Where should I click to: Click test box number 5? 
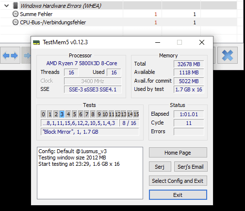[x=74, y=114]
